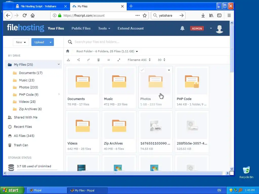The height and width of the screenshot is (194, 259).
Task: Open Trash Can in sidebar
Action: tap(21, 145)
